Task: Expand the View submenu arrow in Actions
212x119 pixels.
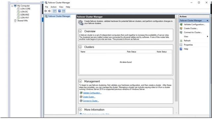Action: tap(207, 36)
